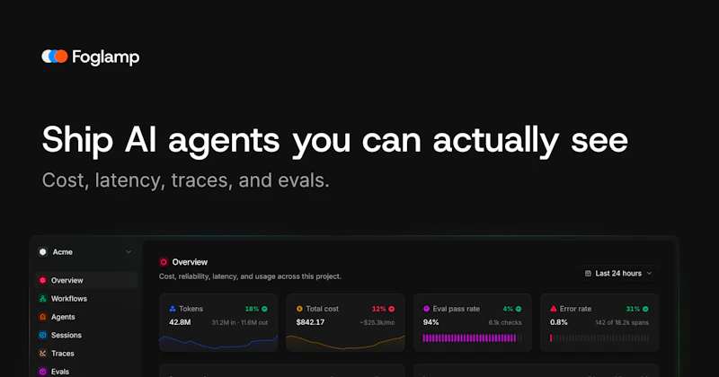Click the Total cost 12% trend icon
Image resolution: width=719 pixels, height=377 pixels.
pos(392,309)
